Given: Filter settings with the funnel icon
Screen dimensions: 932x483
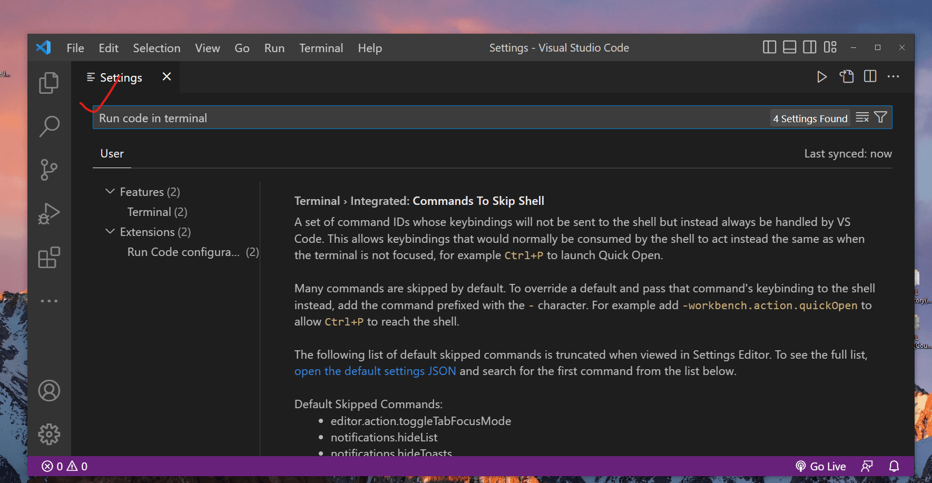Looking at the screenshot, I should point(880,117).
